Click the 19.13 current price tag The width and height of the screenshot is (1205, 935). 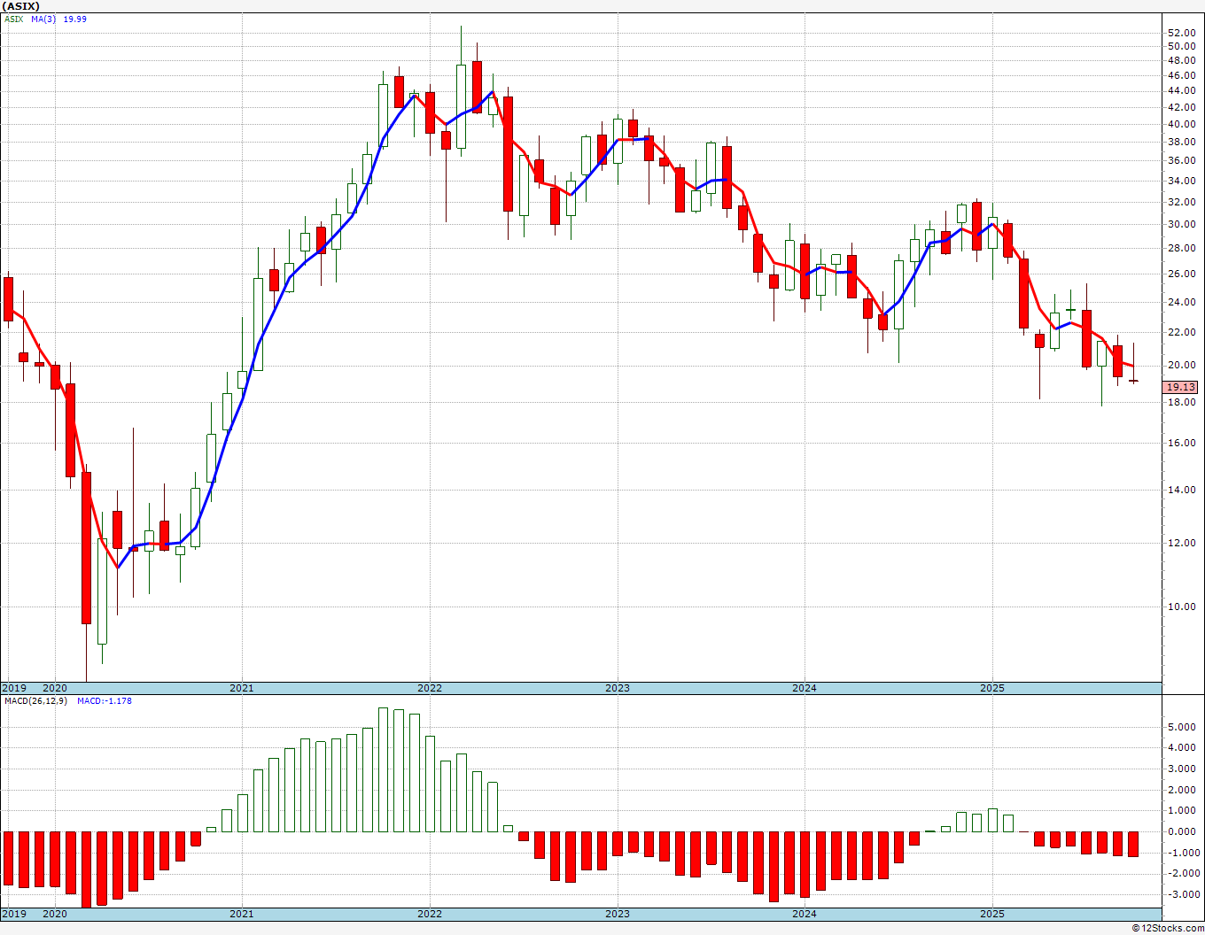pos(1180,387)
